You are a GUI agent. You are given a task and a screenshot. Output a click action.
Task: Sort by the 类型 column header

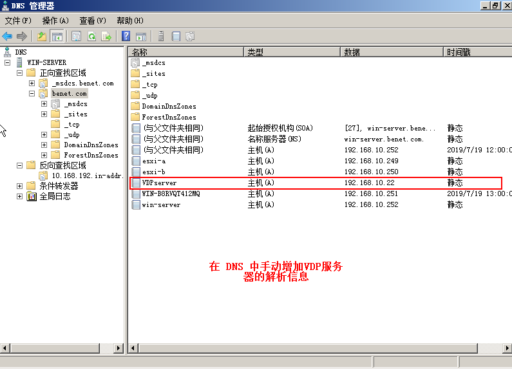292,52
